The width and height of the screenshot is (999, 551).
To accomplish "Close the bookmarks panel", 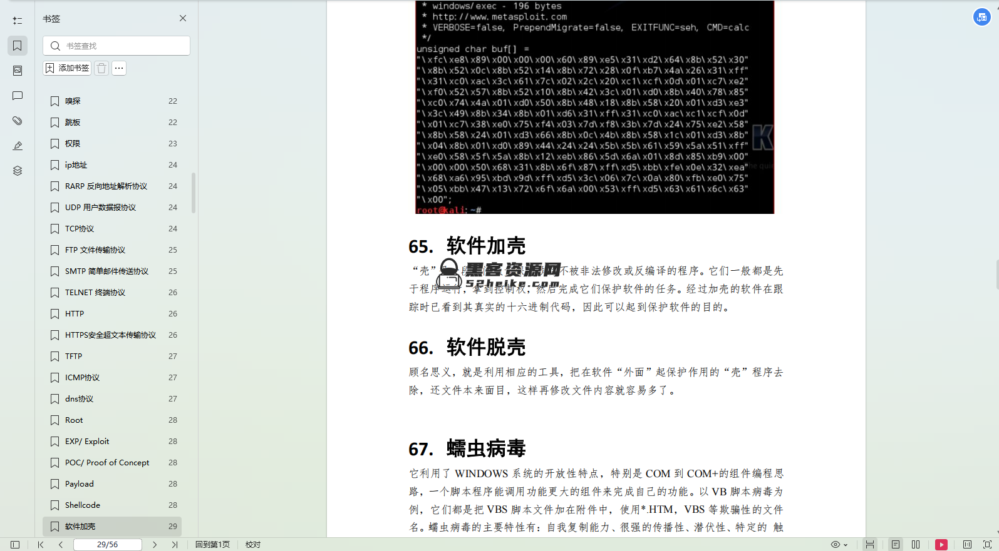I will tap(183, 18).
